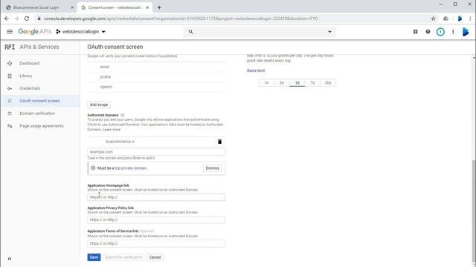
Task: Delete the bluecommerce.in domain with trash icon
Action: click(x=220, y=142)
